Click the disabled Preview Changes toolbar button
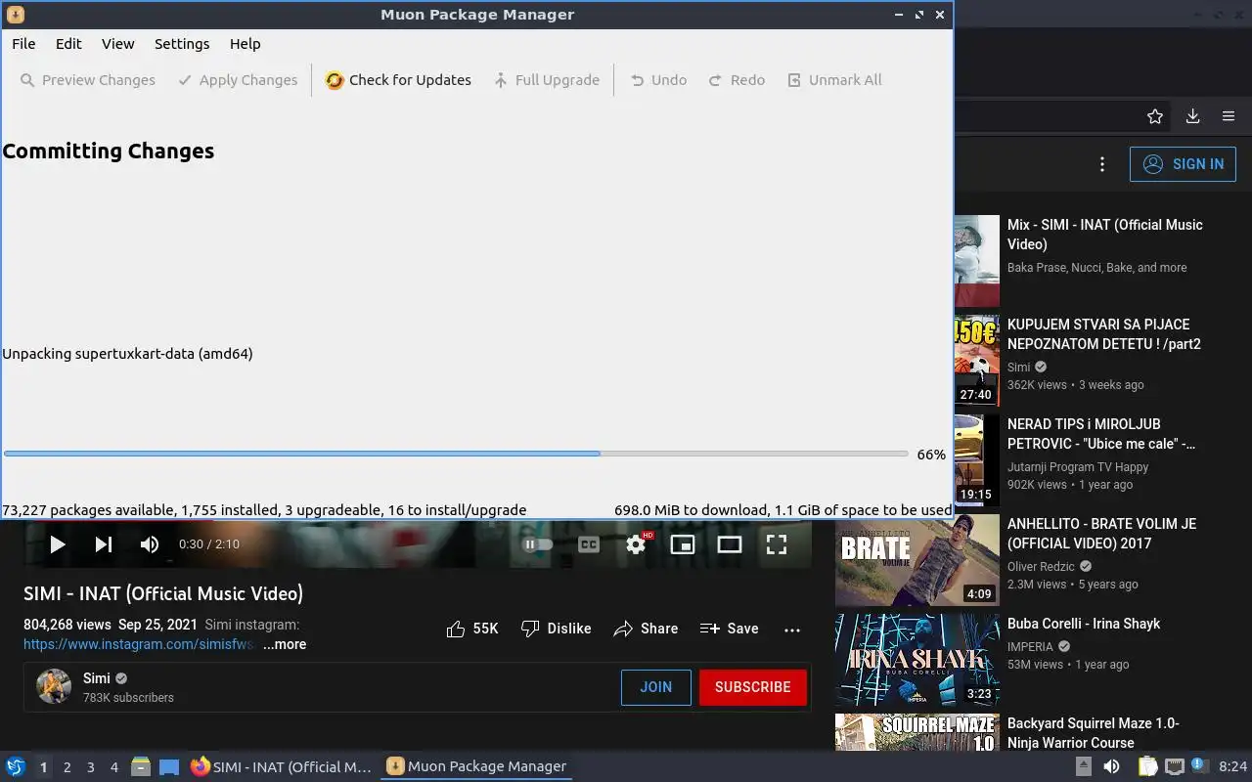Screen dimensions: 1252x782 click(x=88, y=80)
